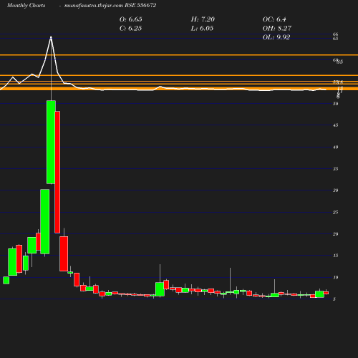
Task: Click the 15 price axis label
Action: tap(335, 256)
